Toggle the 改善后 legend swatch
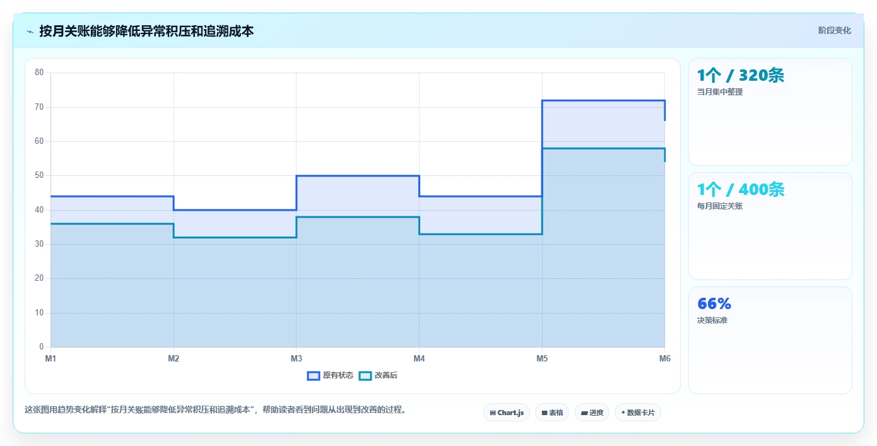This screenshot has width=877, height=446. coord(365,375)
